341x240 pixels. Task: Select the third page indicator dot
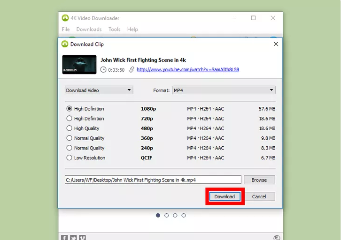coord(175,215)
